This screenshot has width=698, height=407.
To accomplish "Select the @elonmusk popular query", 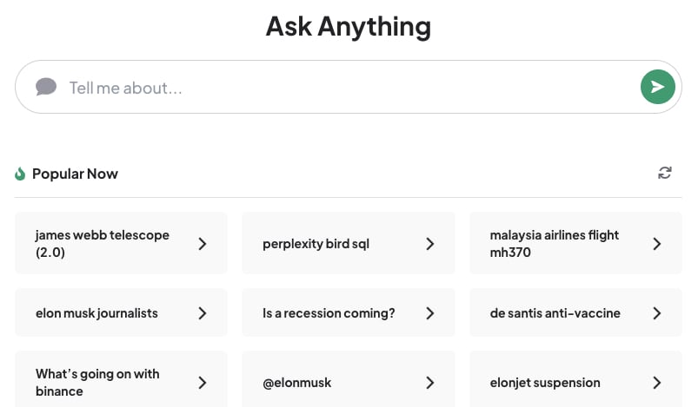I will (349, 382).
